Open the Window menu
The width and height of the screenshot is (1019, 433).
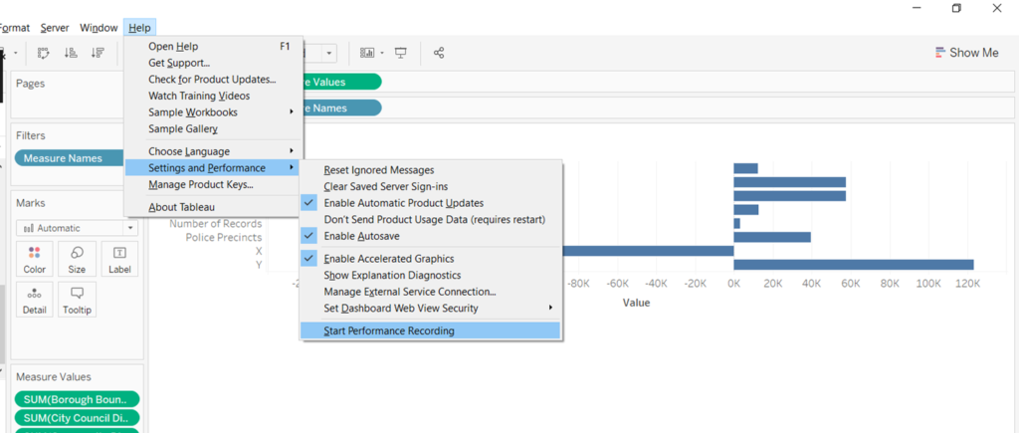coord(98,28)
